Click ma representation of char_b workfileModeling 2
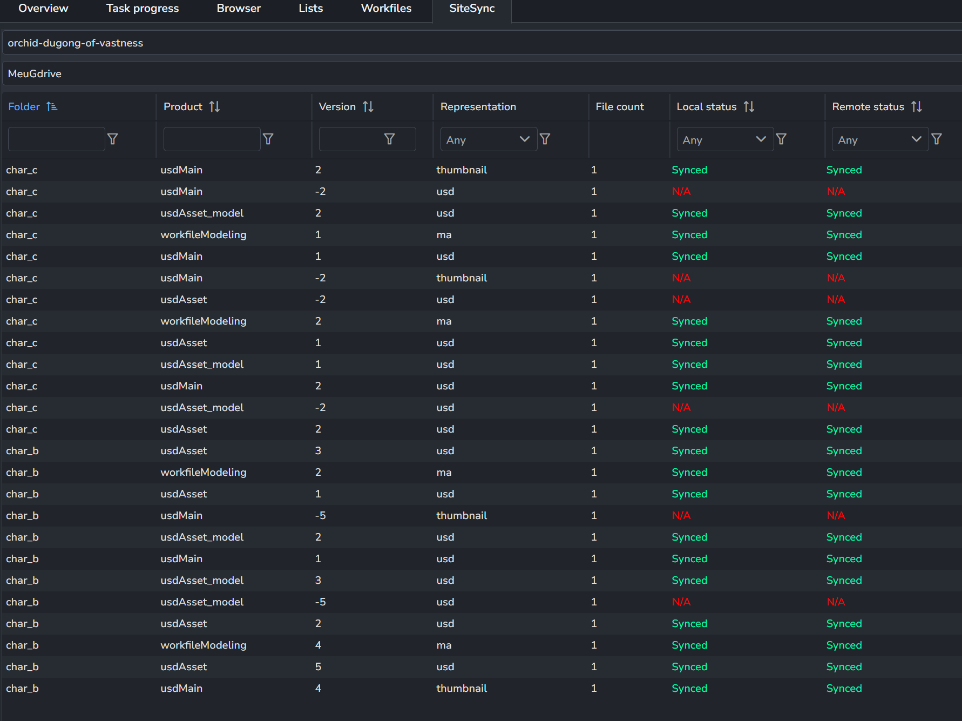Screen dimensions: 962x721 point(444,473)
